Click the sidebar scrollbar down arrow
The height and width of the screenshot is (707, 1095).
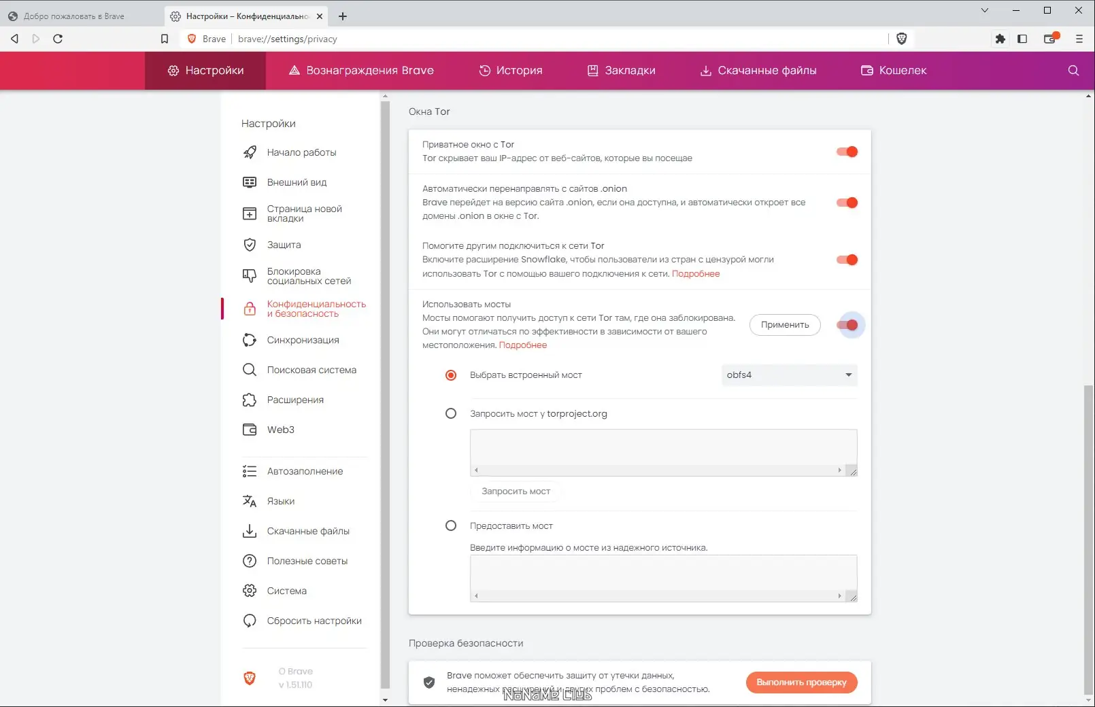[x=386, y=700]
